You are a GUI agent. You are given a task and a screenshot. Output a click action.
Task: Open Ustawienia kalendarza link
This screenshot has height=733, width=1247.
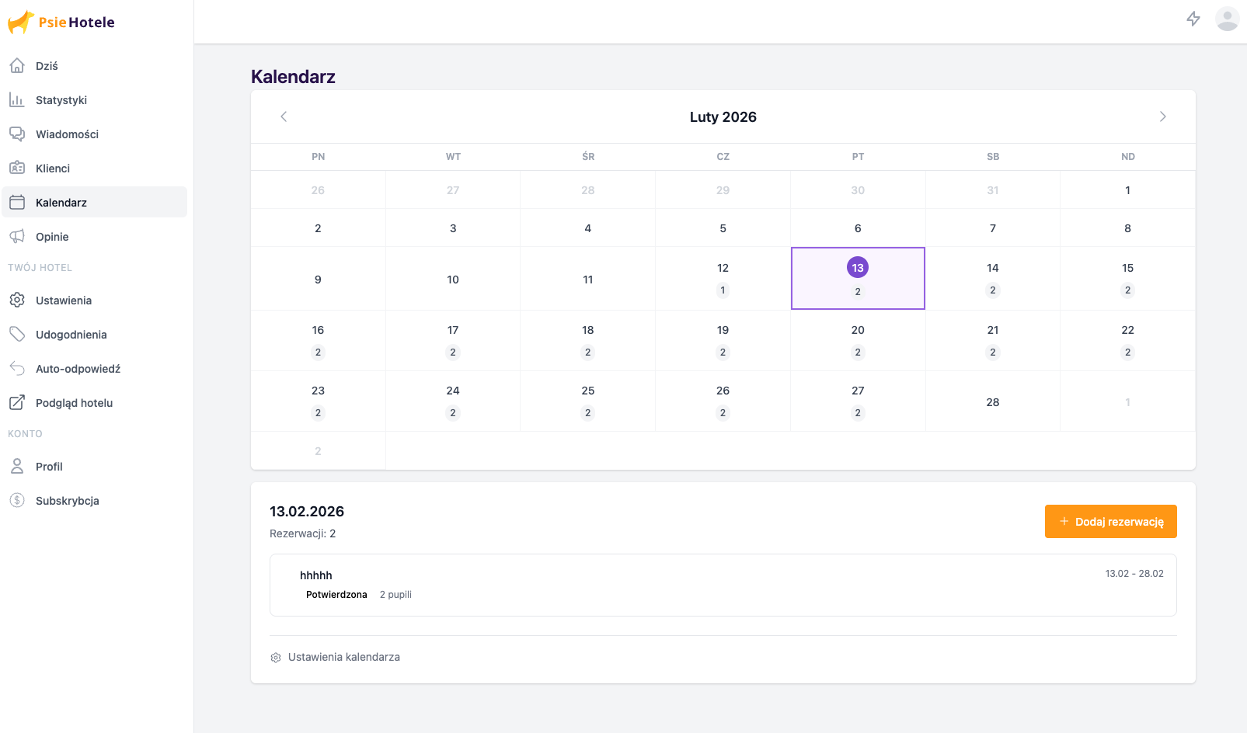[x=343, y=657]
